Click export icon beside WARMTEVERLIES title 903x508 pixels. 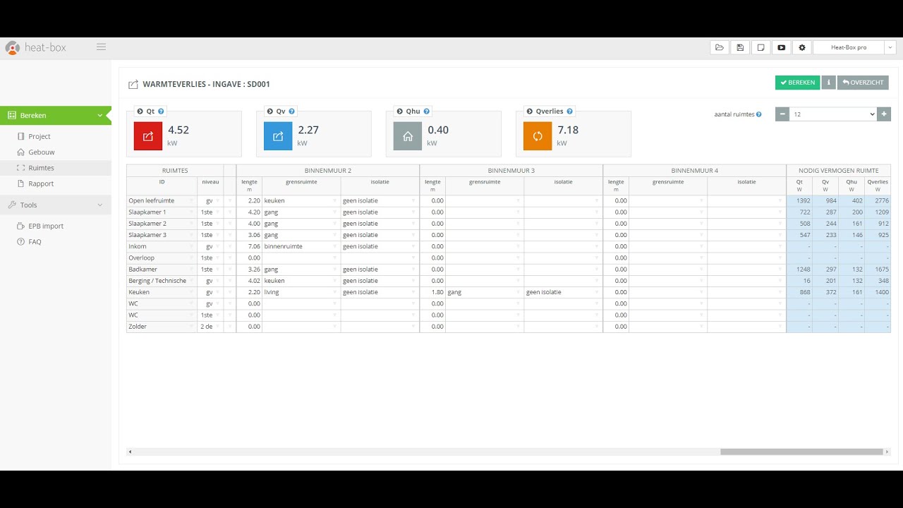(x=133, y=85)
